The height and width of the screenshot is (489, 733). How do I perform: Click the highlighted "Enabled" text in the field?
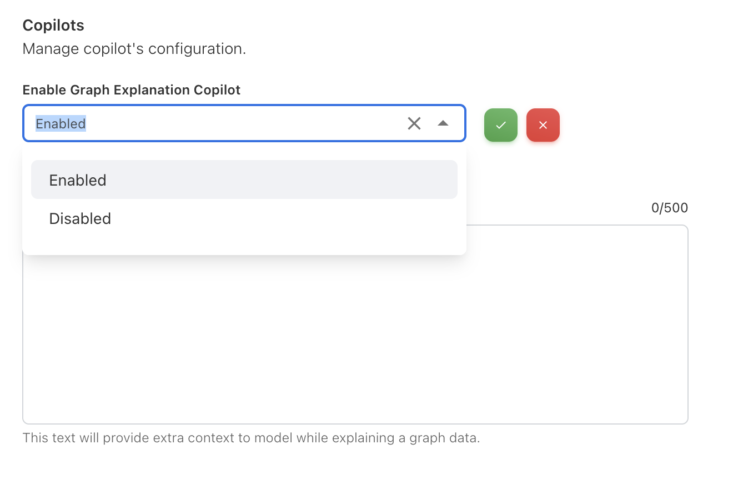(x=61, y=123)
